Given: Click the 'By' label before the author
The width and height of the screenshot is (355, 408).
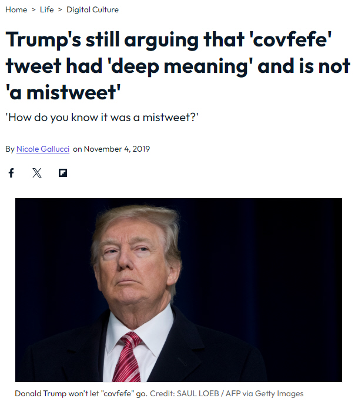Looking at the screenshot, I should point(10,149).
